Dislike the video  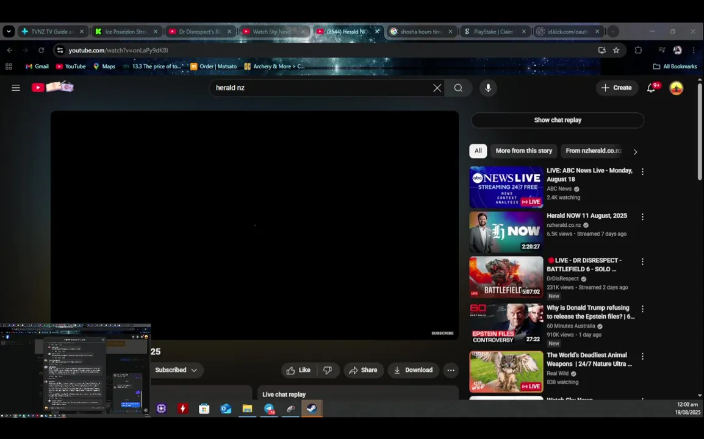click(328, 370)
